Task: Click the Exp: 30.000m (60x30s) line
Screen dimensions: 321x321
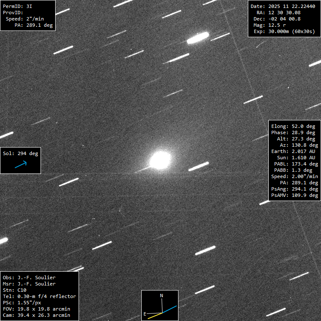Action: [x=284, y=31]
